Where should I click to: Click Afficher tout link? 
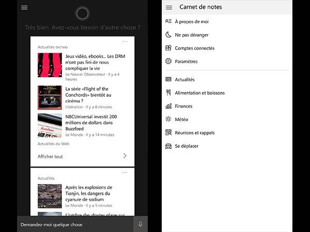click(x=50, y=156)
